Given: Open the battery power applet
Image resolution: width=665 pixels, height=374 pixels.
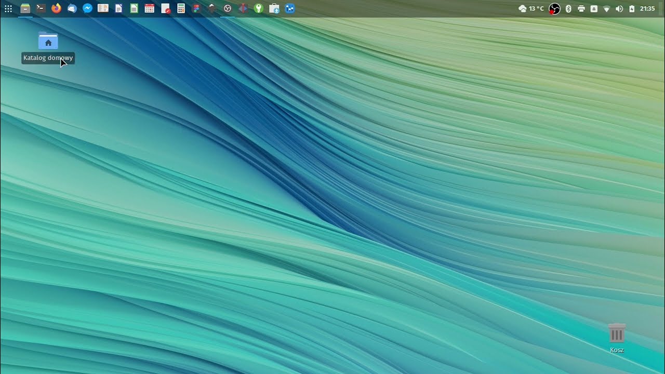Looking at the screenshot, I should 632,8.
